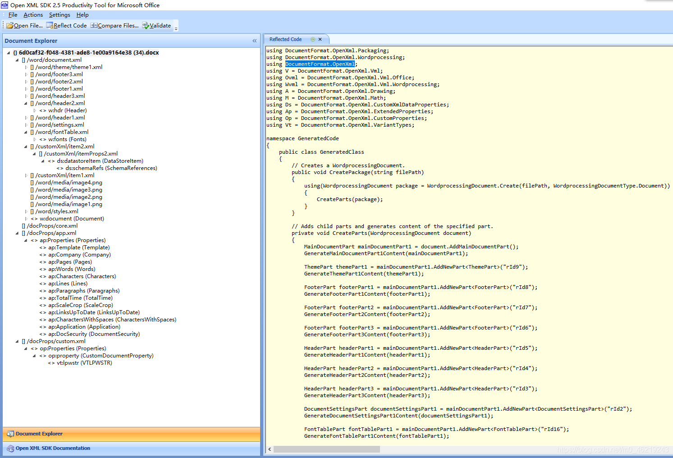Viewport: 673px width, 458px height.
Task: Click the Validate toolbar button
Action: [156, 26]
